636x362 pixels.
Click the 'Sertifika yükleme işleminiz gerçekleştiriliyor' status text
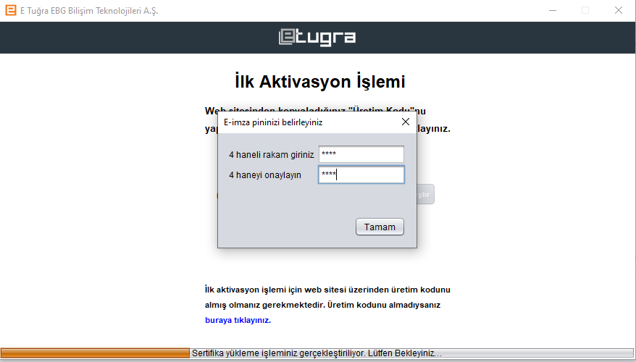[317, 353]
